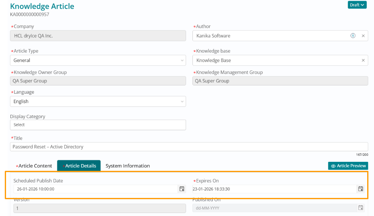Click the Author info icon
The width and height of the screenshot is (374, 216).
tap(353, 36)
